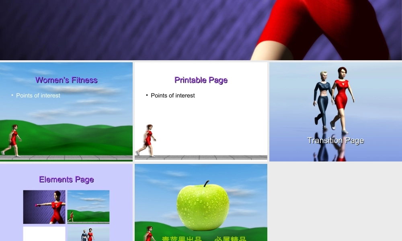Click the green Chinese text below the apple
This screenshot has width=402, height=241.
pos(204,239)
